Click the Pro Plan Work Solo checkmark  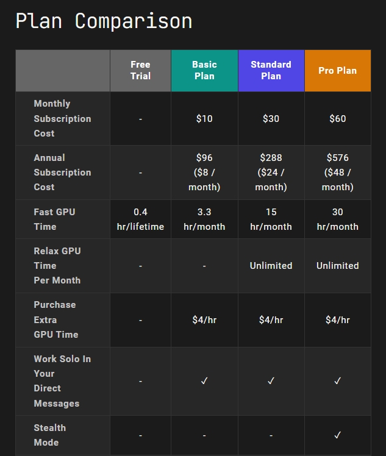pyautogui.click(x=337, y=380)
